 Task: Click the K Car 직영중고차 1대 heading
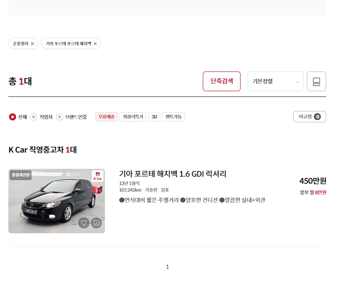[x=43, y=150]
